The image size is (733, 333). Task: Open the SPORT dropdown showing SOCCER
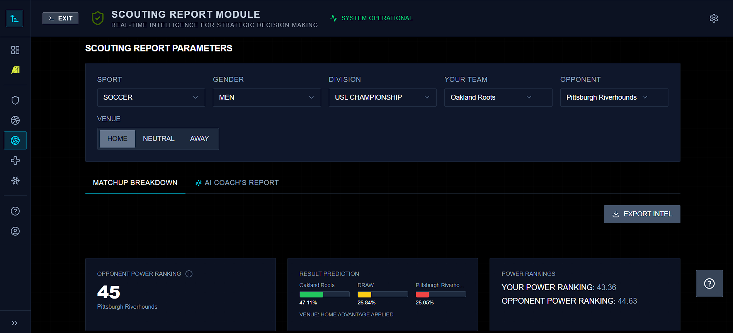pos(151,97)
